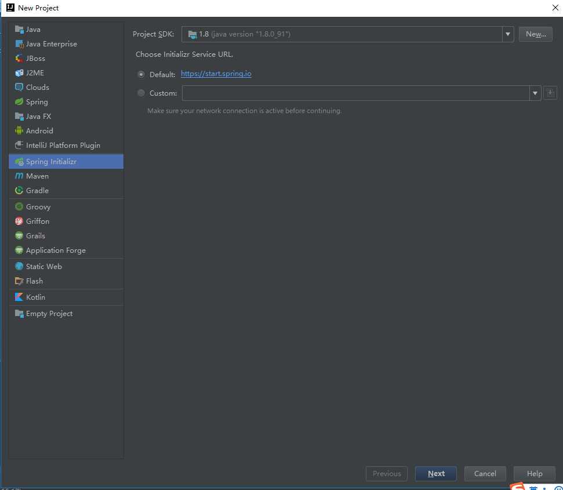The height and width of the screenshot is (490, 563).
Task: Choose Java Enterprise project type
Action: click(66, 44)
